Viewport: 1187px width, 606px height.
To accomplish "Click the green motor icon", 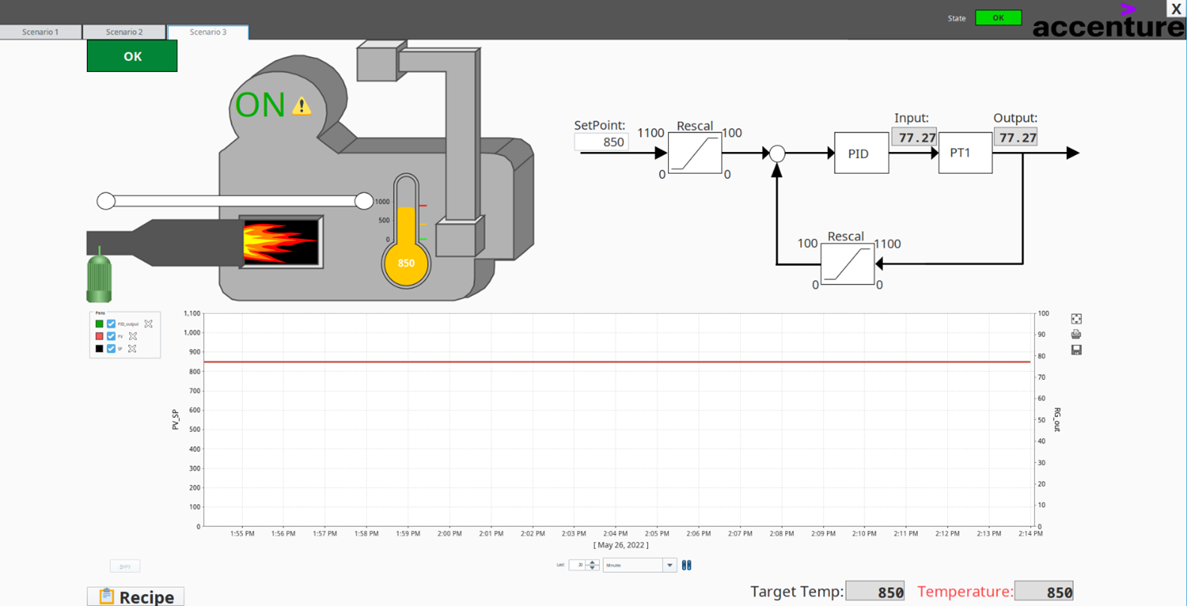I will click(x=99, y=278).
